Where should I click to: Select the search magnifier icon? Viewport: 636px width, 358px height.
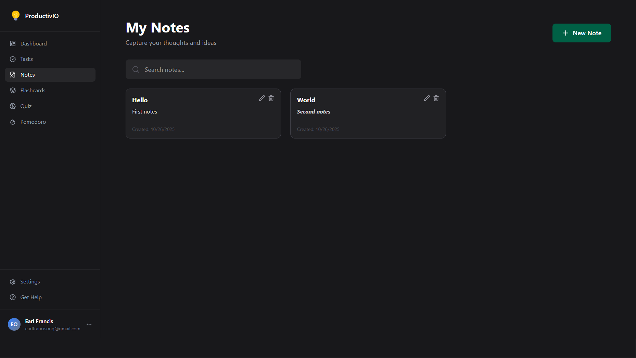(x=136, y=69)
